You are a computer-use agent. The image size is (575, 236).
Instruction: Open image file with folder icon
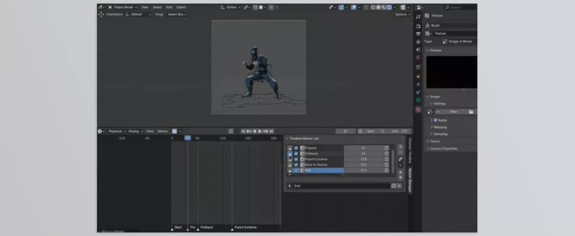click(471, 112)
